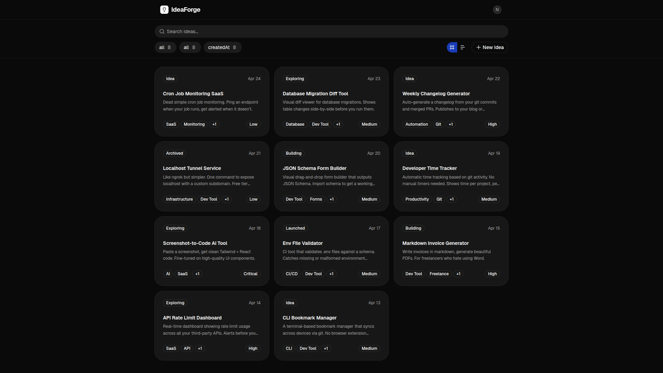Open the user avatar N menu
Viewport: 663px width, 373px height.
pyautogui.click(x=497, y=10)
